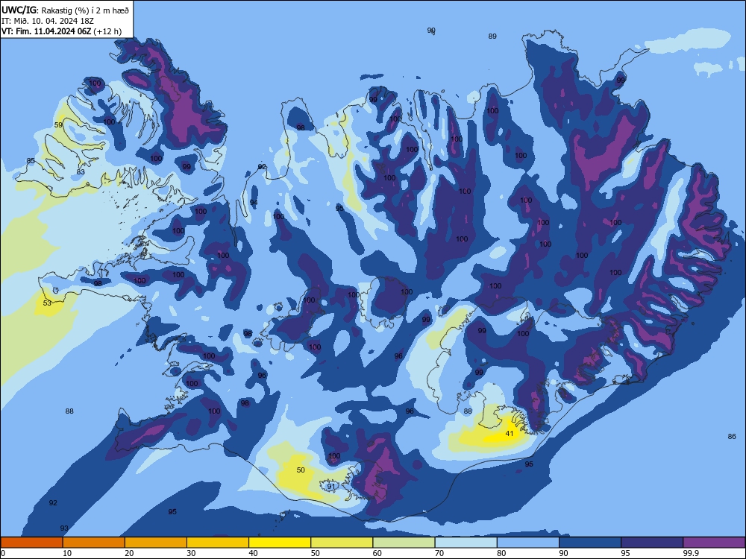Click the 53 humidity value on the map
746x559 pixels.
47,303
